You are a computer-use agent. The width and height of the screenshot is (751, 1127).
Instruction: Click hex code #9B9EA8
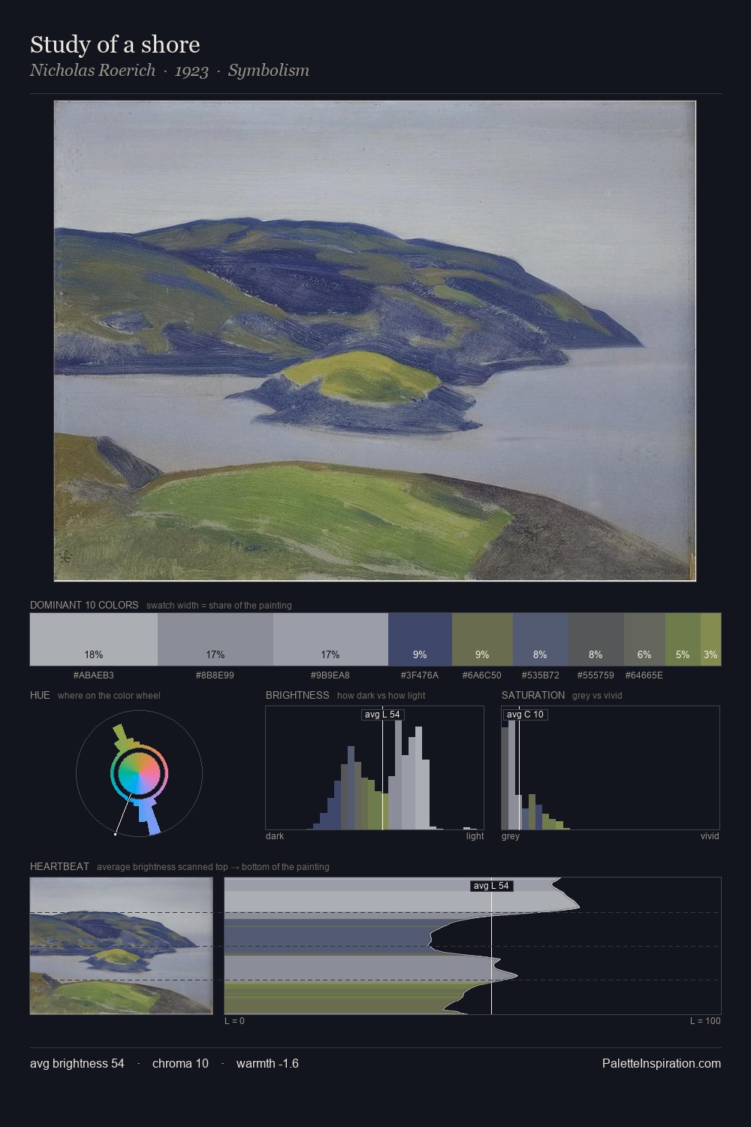click(330, 675)
